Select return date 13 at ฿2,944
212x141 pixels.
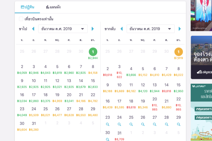coord(154,88)
